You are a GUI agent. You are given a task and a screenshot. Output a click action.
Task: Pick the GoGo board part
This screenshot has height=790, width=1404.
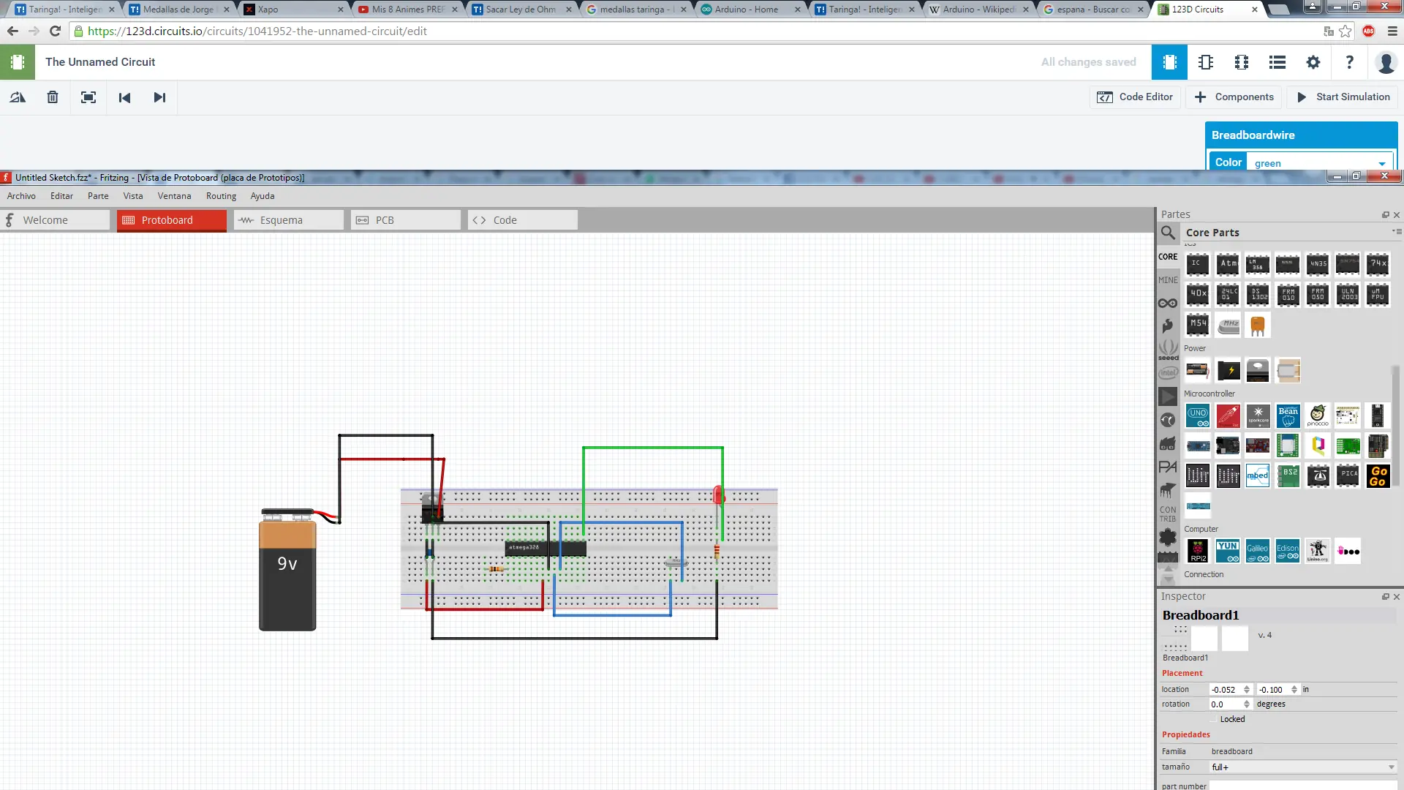(x=1378, y=475)
